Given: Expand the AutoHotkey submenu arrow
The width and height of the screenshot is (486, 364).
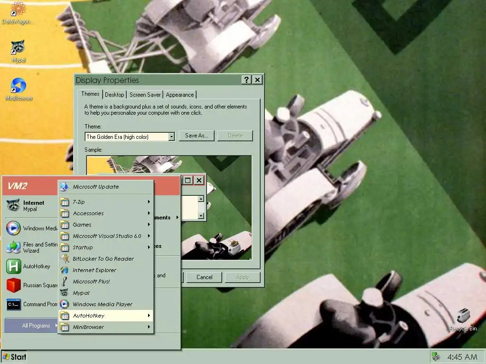Looking at the screenshot, I should tap(149, 316).
